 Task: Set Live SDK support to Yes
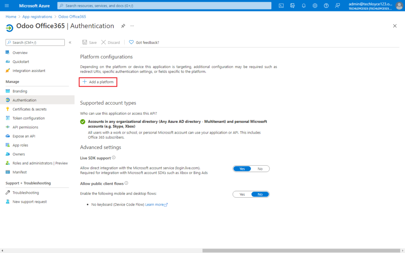coord(242,169)
